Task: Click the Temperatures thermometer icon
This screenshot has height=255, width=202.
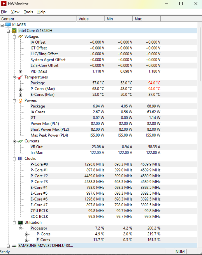Action: tap(20, 77)
